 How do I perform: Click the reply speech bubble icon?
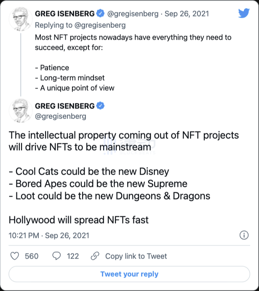coord(57,256)
